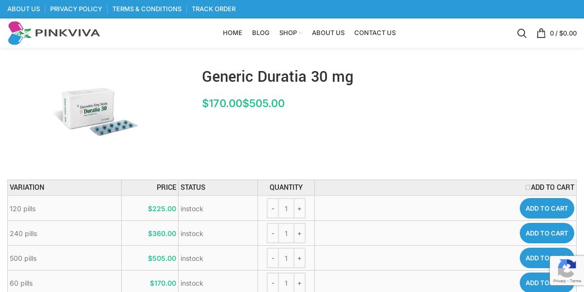Screen dimensions: 584x292
Task: Click the Quantity column header
Action: 286,187
